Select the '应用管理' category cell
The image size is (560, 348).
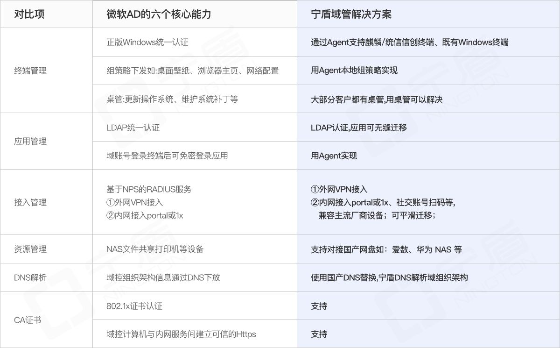46,141
